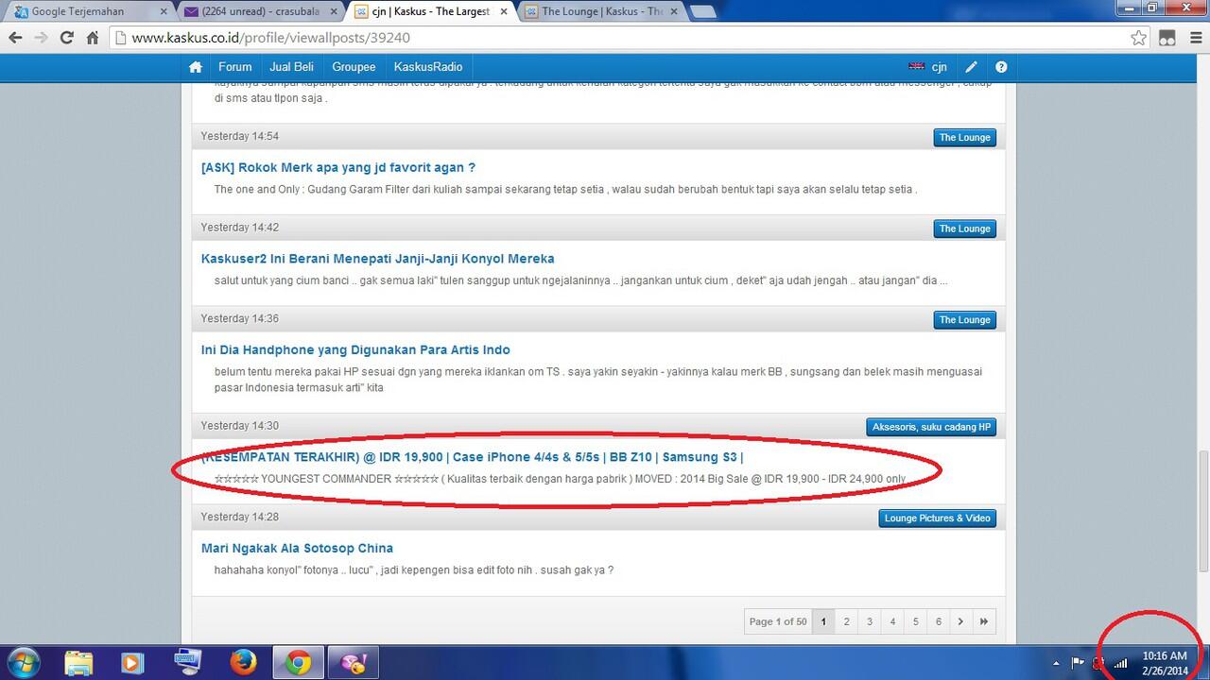Open Windows Explorer from the taskbar
Viewport: 1210px width, 680px height.
pos(79,662)
